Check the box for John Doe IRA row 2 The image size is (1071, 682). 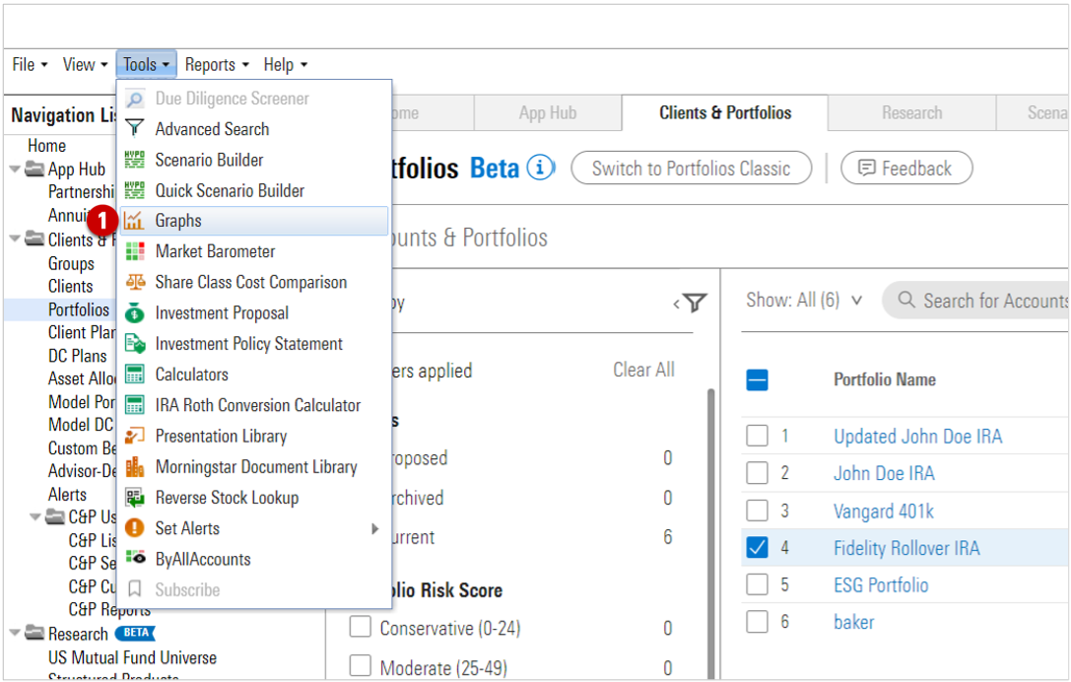(757, 472)
